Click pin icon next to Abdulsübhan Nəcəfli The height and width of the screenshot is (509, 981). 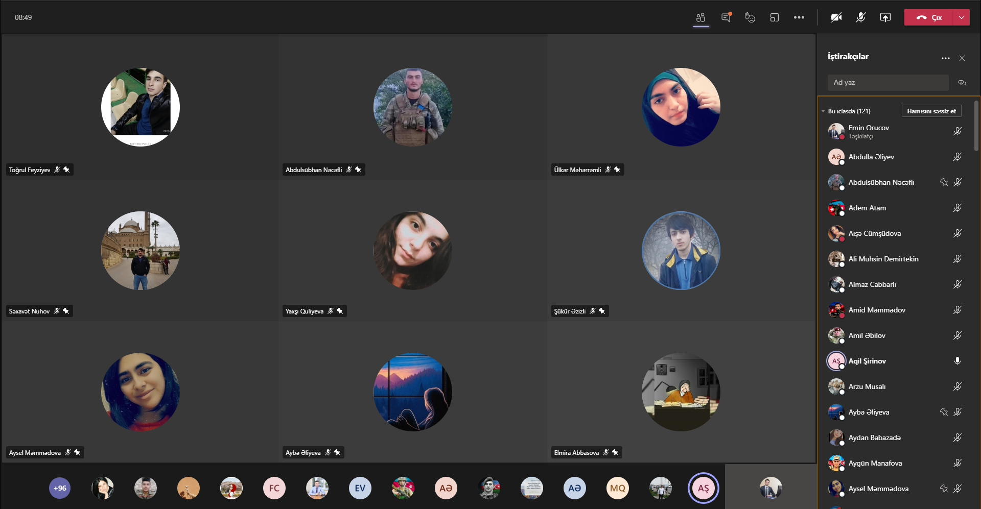pos(944,182)
